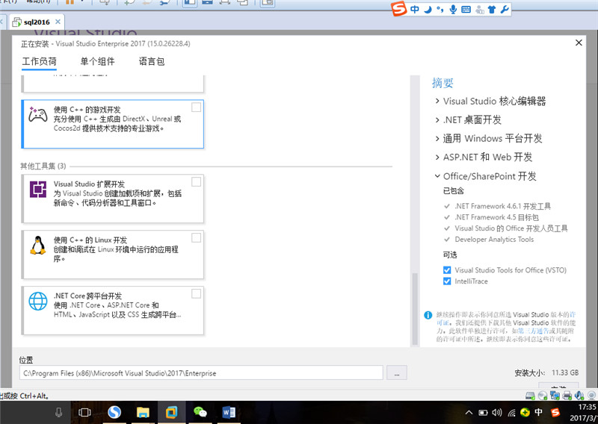Click Developer Analytics Tools included item
Viewport: 598px width, 424px height.
[x=494, y=239]
